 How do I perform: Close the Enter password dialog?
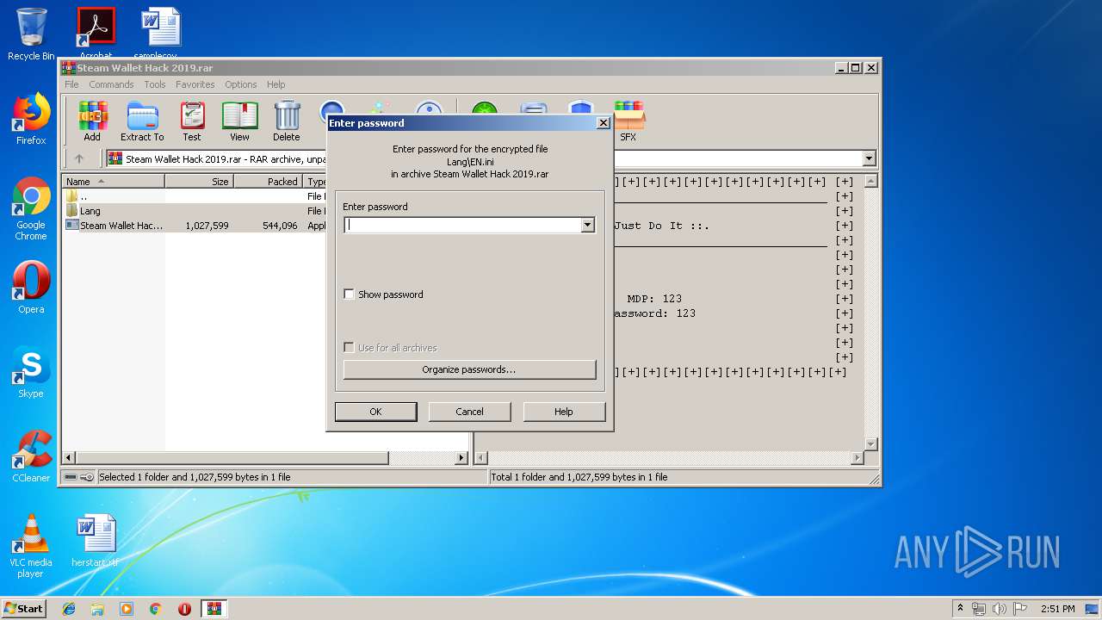point(604,123)
